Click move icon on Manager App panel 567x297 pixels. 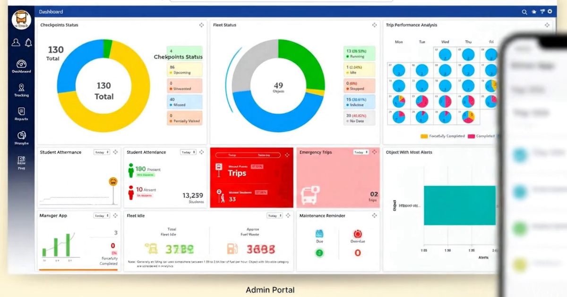[115, 215]
